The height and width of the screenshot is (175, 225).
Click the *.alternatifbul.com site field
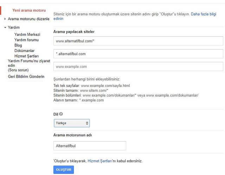tap(138, 54)
